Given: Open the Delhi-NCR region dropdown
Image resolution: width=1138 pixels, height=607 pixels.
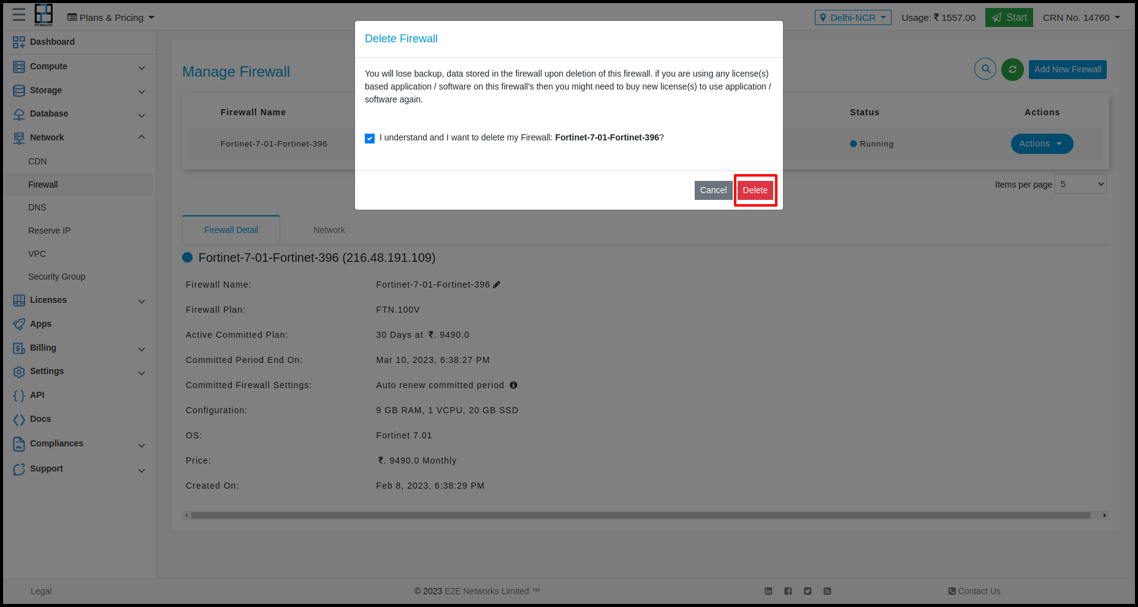Looking at the screenshot, I should coord(853,17).
